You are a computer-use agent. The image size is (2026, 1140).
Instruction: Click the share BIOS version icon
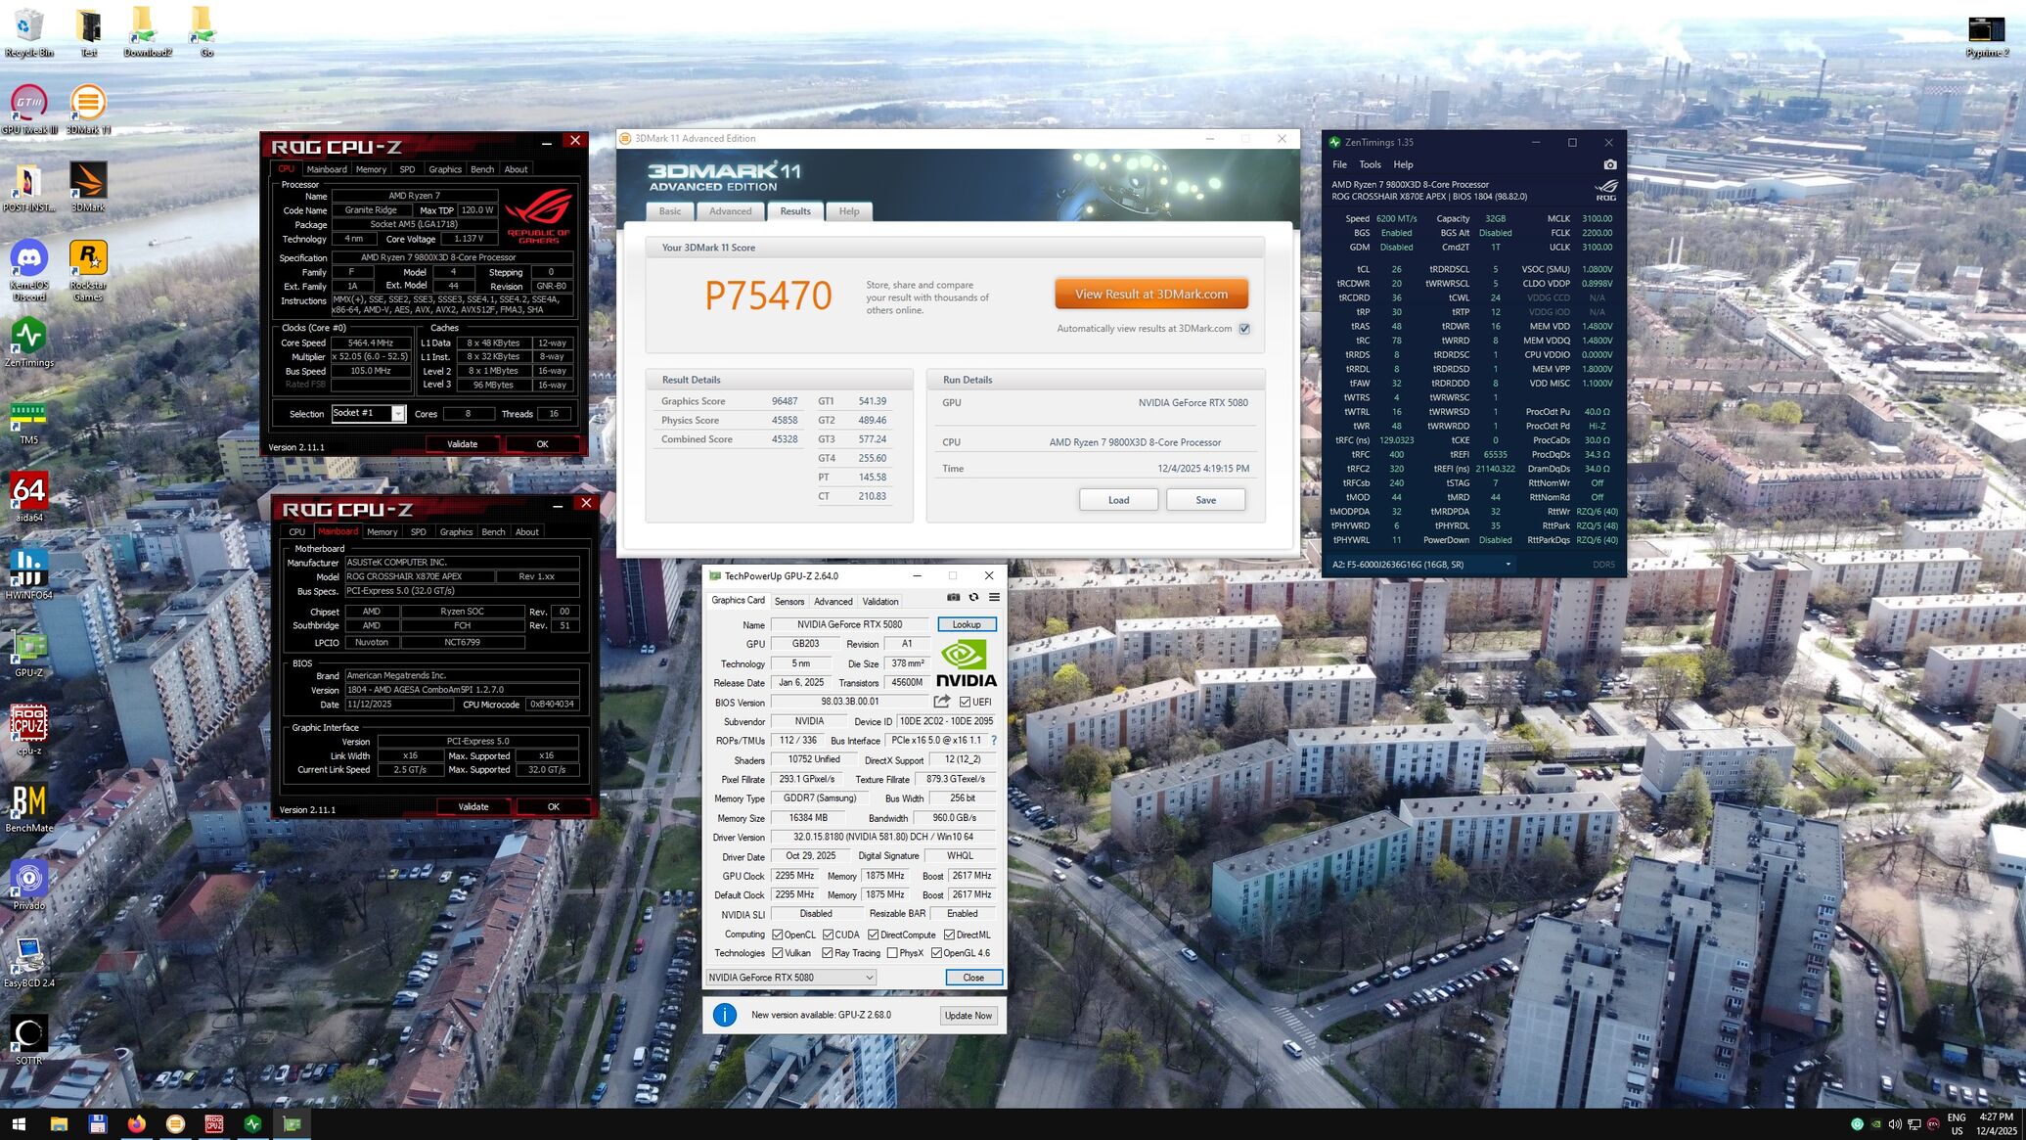[x=942, y=702]
